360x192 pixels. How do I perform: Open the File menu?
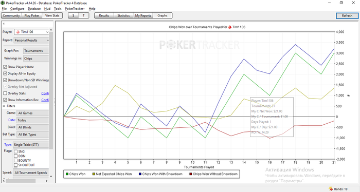(x=4, y=9)
